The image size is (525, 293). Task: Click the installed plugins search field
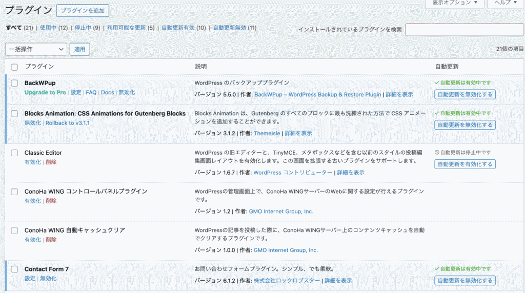[465, 30]
